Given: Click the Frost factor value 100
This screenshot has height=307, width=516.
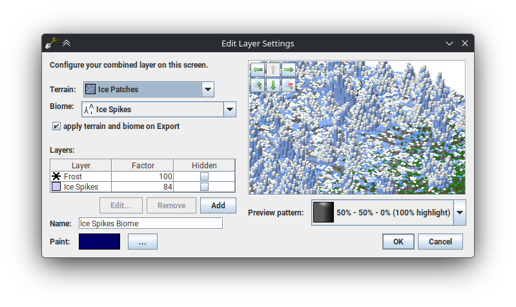Looking at the screenshot, I should tap(165, 177).
